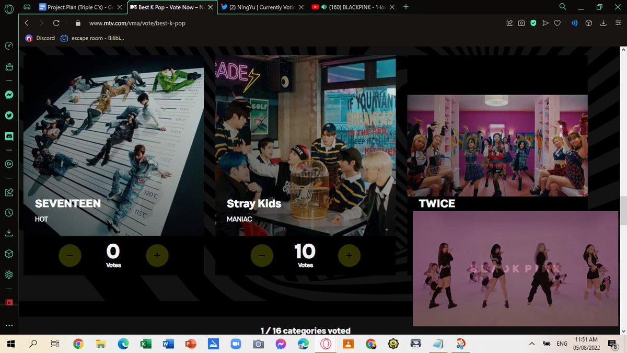The width and height of the screenshot is (627, 353).
Task: Open Settings gear icon in sidebar
Action: pyautogui.click(x=9, y=275)
